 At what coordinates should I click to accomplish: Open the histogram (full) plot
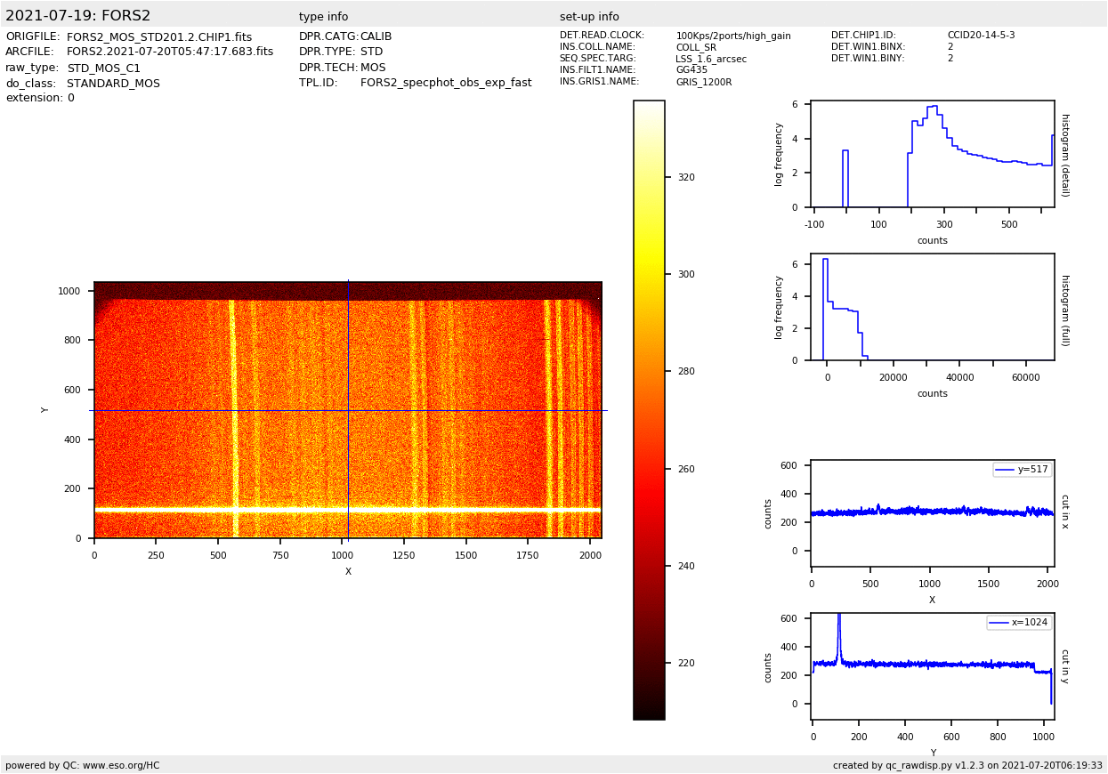click(x=932, y=308)
